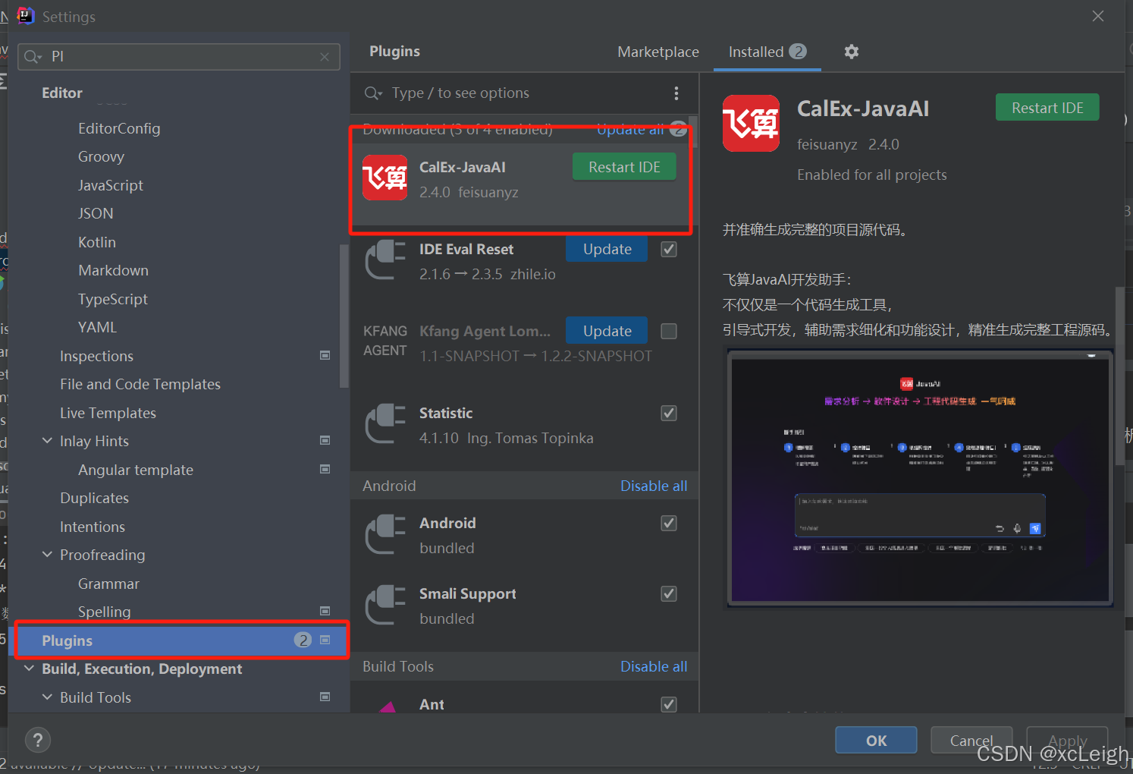This screenshot has height=774, width=1133.
Task: Collapse the Proofreading tree node
Action: click(47, 555)
